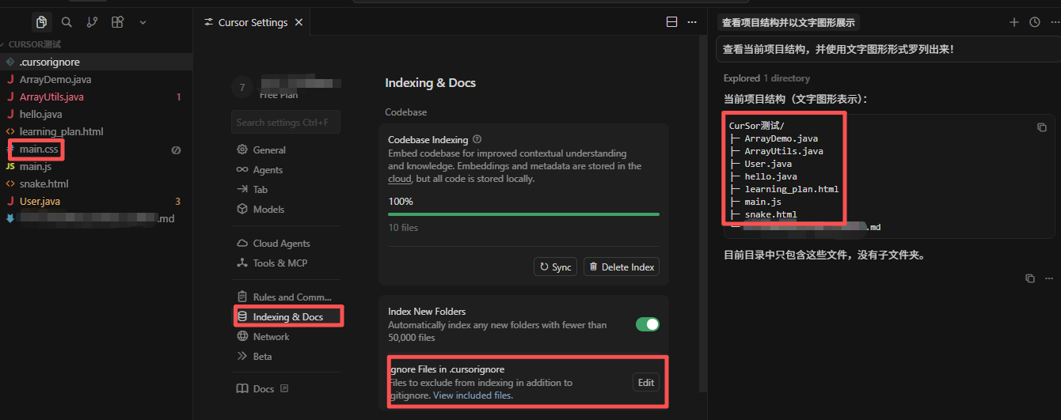Open the View included files link
Screen dimensions: 1061x420
pos(473,395)
